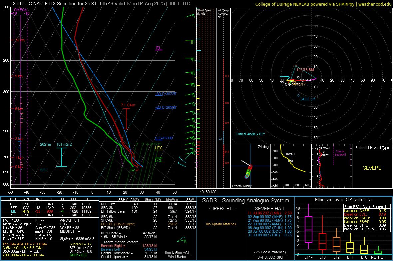
Task: Click the Bunkers Right = 123/18 kt line
Action: [x=129, y=246]
